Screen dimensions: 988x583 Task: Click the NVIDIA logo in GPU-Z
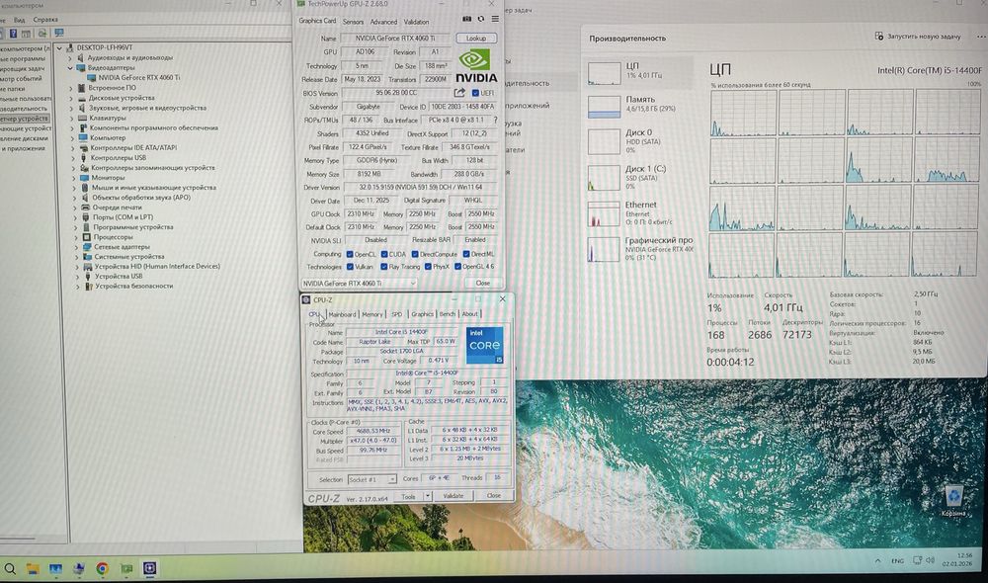coord(476,66)
